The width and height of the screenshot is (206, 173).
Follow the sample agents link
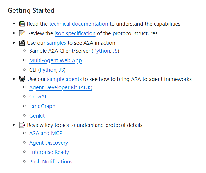point(64,79)
